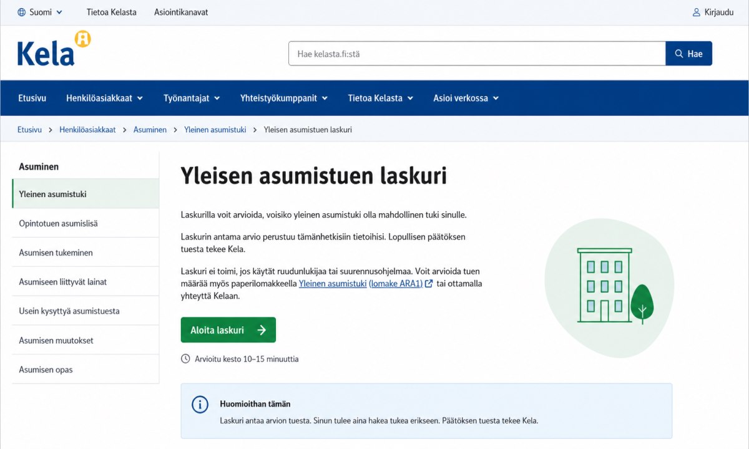The image size is (749, 449).
Task: Click the Yleisen asumistuen laskuri breadcrumb text
Action: 308,130
